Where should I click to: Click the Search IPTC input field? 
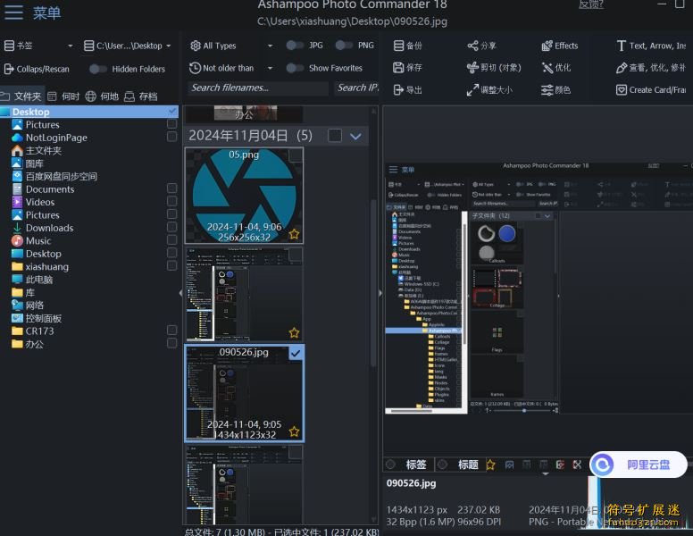[x=356, y=88]
